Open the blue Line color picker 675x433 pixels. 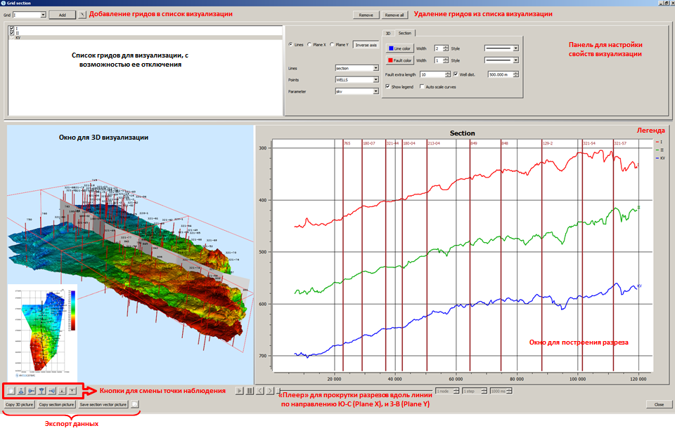click(x=399, y=48)
